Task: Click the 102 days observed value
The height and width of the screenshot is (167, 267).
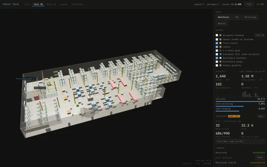Action: coord(219,84)
